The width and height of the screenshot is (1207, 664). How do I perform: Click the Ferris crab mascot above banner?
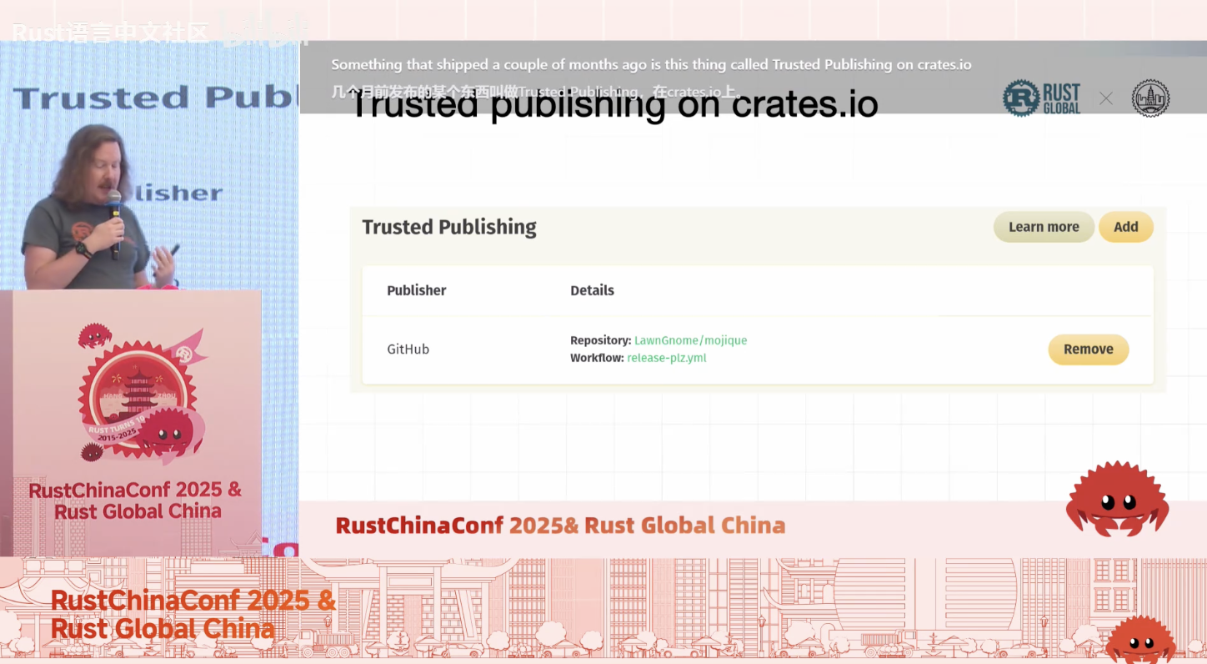coord(1117,500)
